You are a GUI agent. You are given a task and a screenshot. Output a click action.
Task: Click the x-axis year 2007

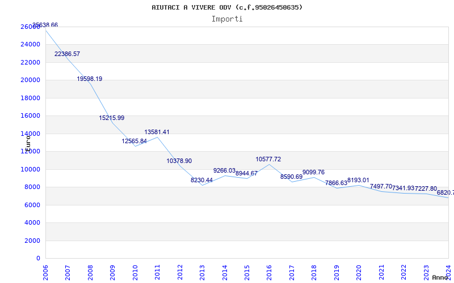coord(68,272)
